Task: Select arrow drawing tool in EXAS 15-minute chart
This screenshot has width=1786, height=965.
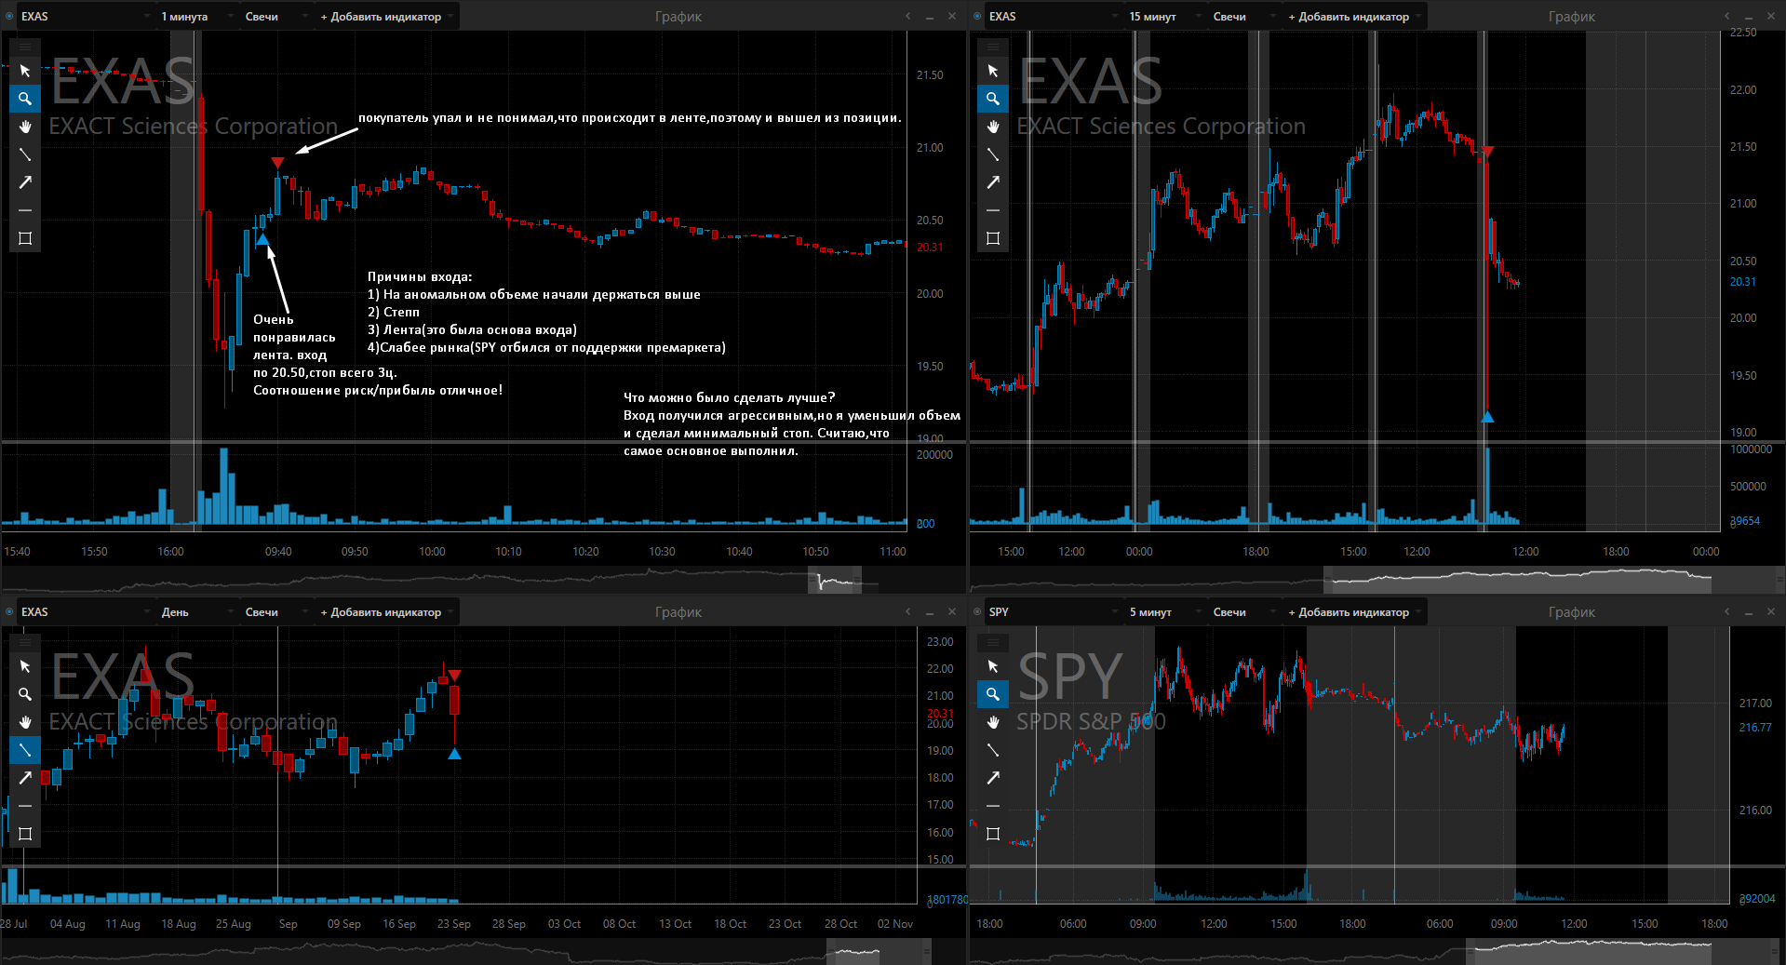Action: pyautogui.click(x=993, y=182)
